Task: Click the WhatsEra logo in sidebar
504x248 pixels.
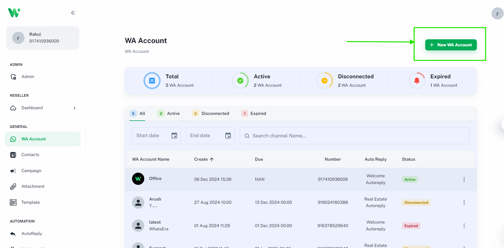Action: coord(14,13)
